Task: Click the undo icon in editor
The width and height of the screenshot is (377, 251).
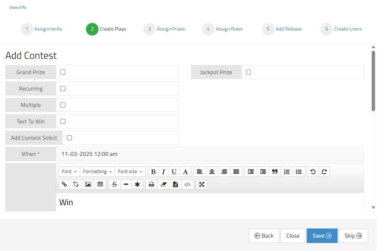Action: tap(313, 172)
